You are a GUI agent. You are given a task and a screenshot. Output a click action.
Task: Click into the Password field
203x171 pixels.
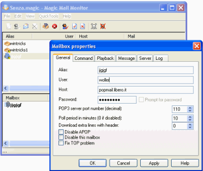(x=117, y=100)
